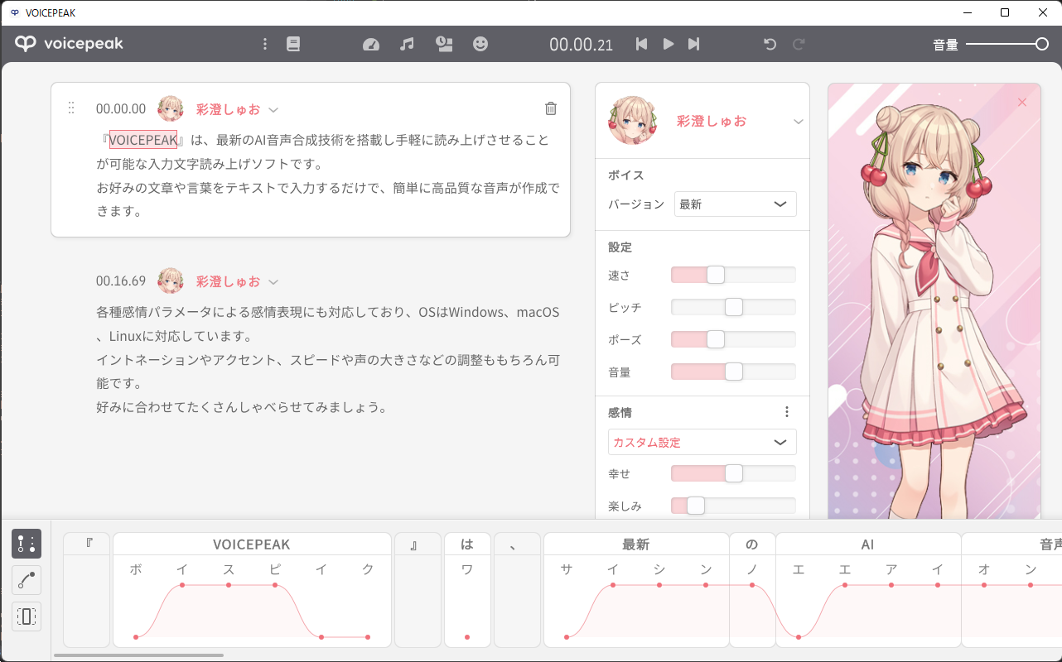Click the は segment header in editor
This screenshot has width=1062, height=662.
pyautogui.click(x=467, y=544)
